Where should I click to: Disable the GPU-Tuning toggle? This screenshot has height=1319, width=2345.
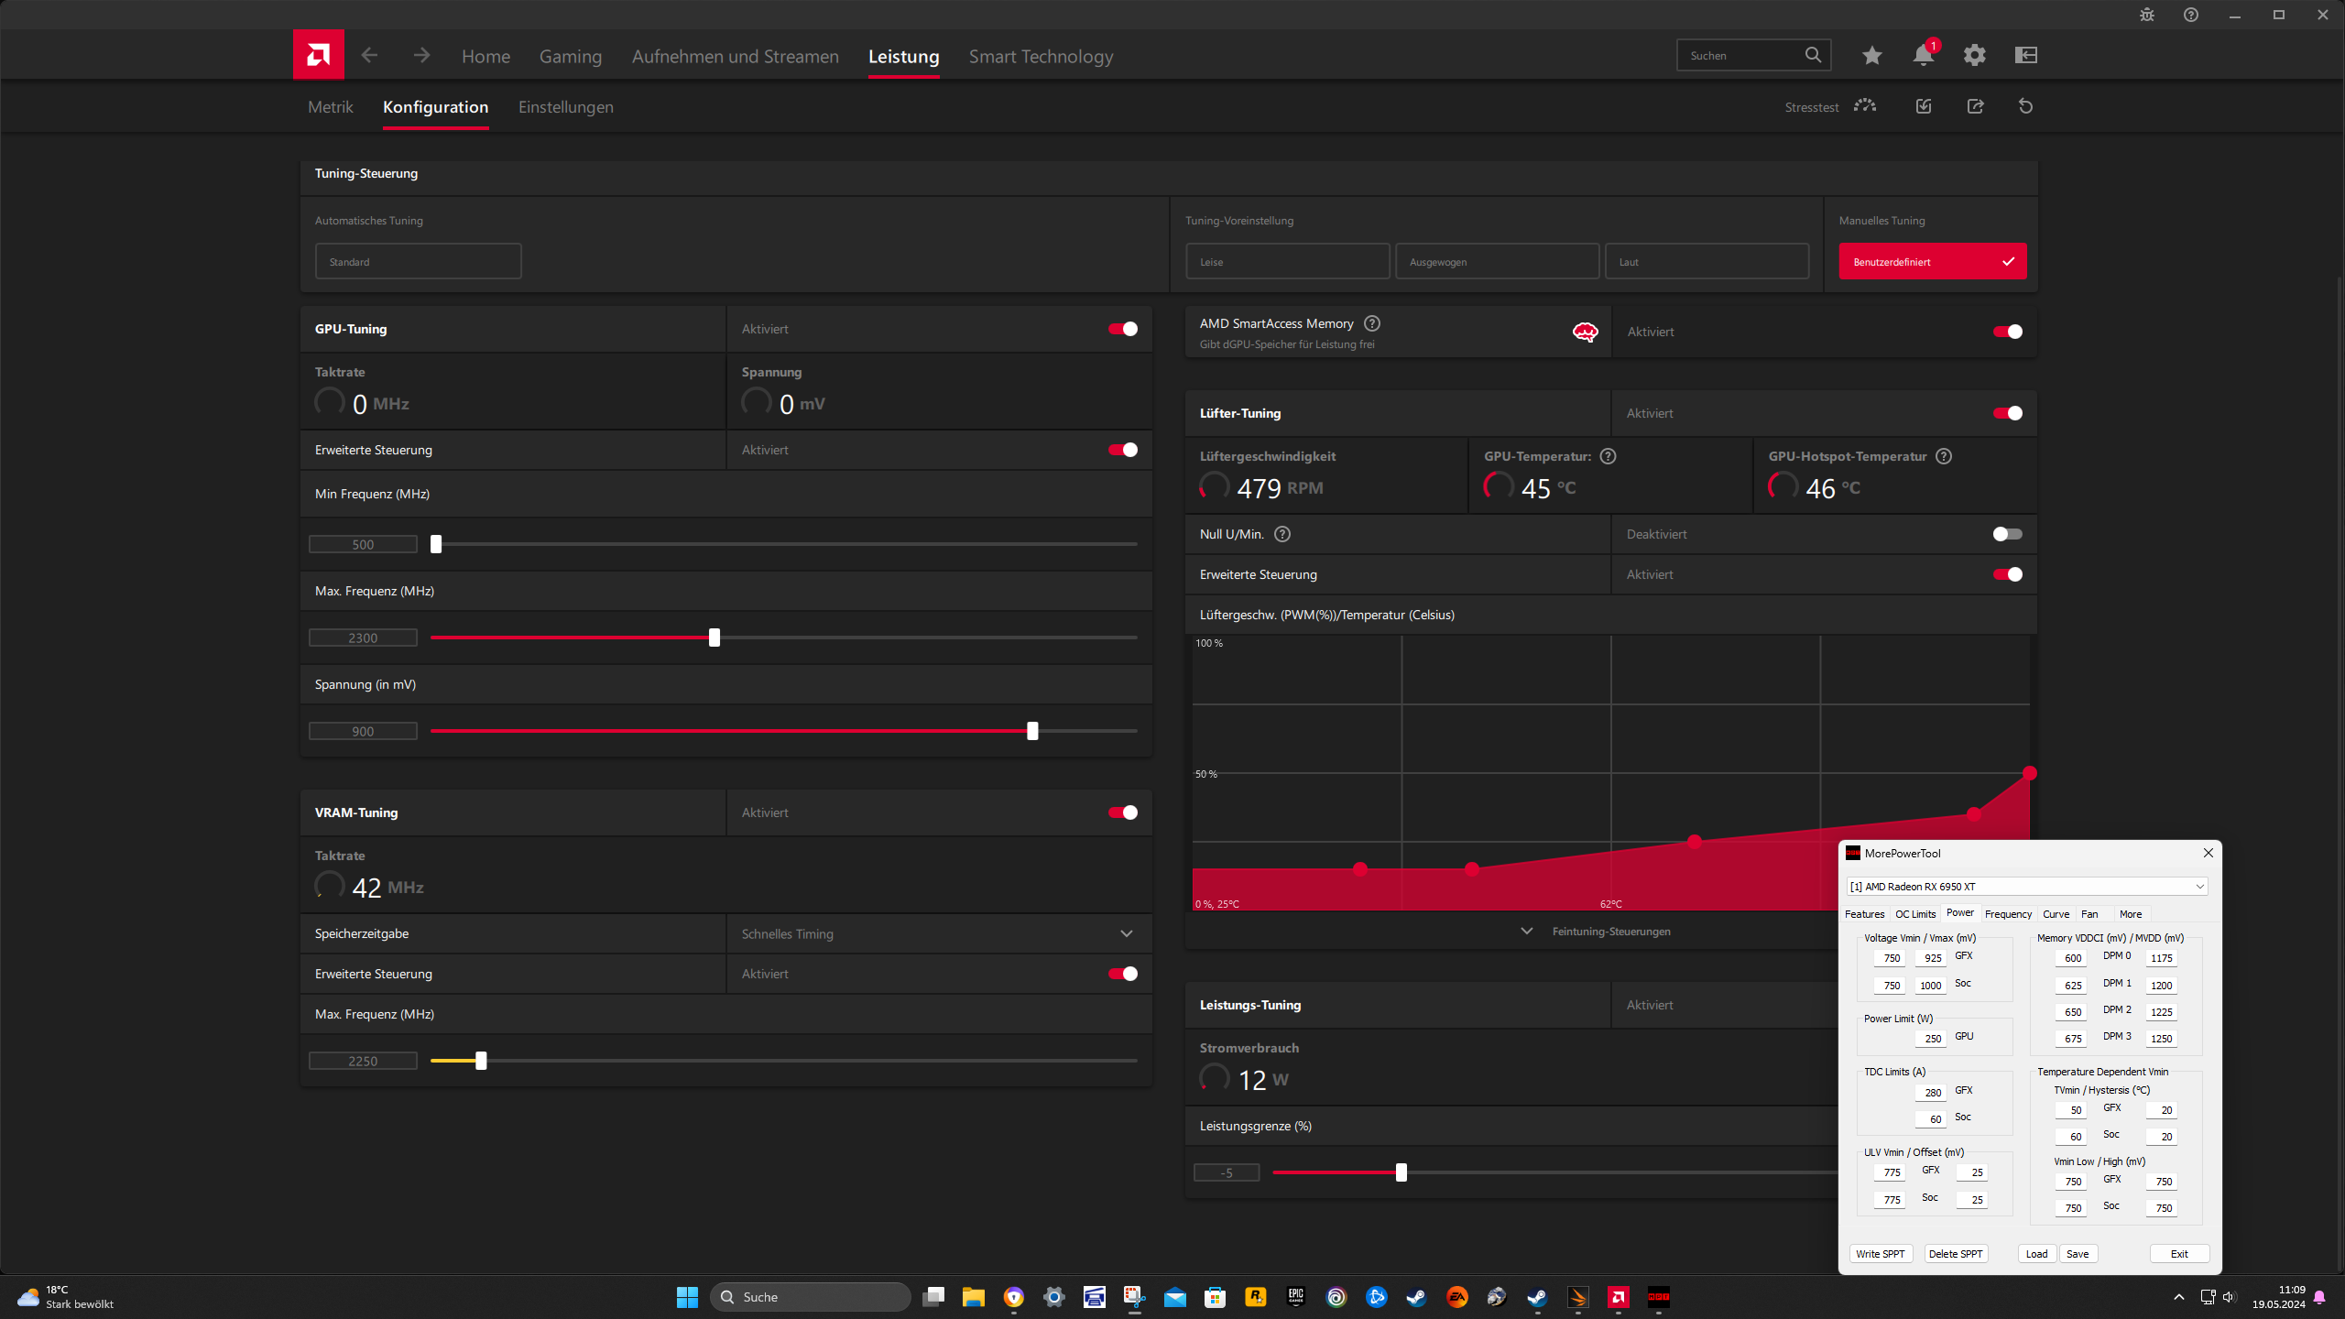coord(1122,329)
